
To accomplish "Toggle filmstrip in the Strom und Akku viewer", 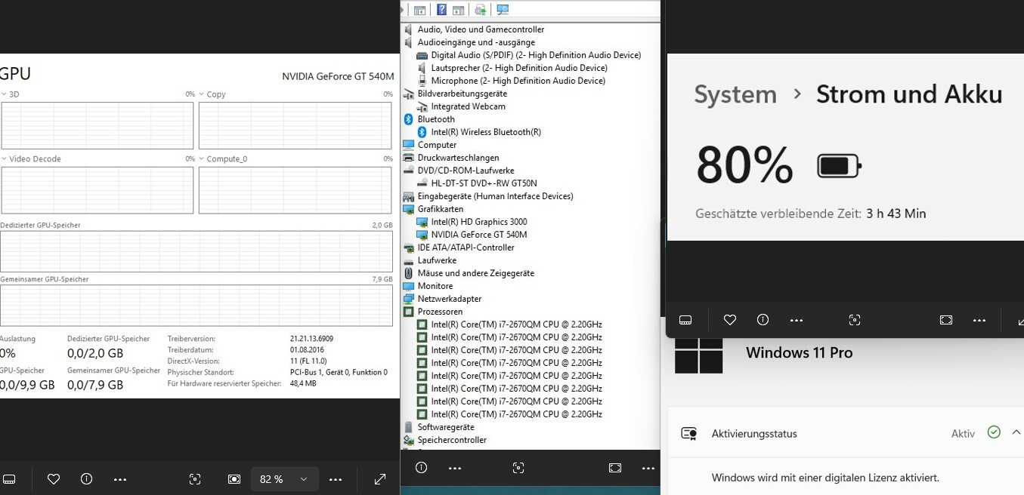I will (685, 320).
